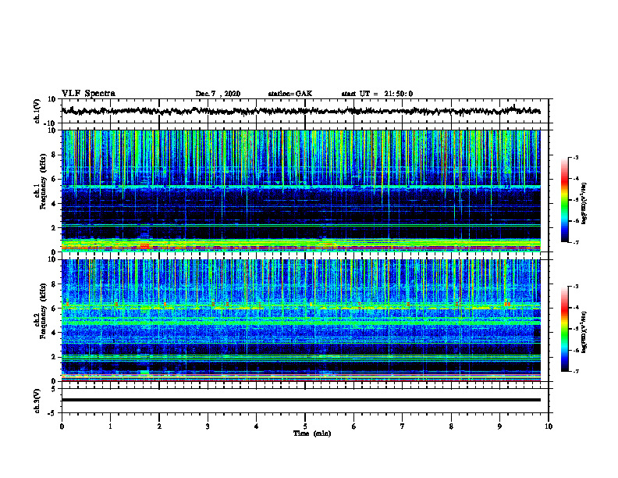Select the 'Dec. 7, 2020' date label
This screenshot has width=618, height=478.
pyautogui.click(x=218, y=94)
